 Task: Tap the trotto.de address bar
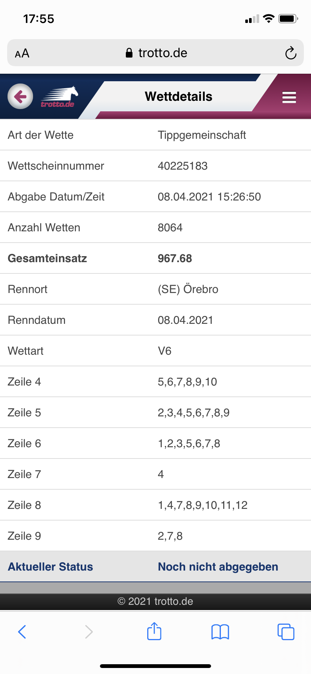tap(155, 53)
